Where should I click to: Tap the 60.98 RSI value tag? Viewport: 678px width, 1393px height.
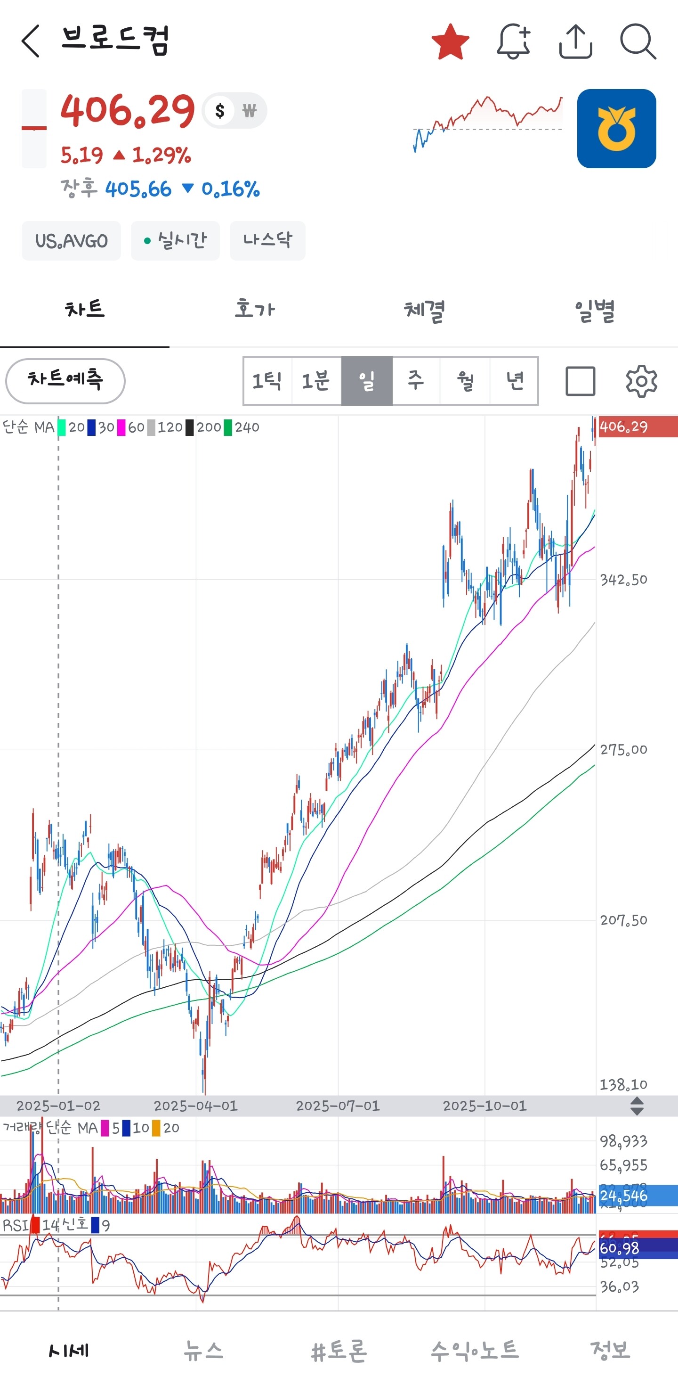[638, 1249]
